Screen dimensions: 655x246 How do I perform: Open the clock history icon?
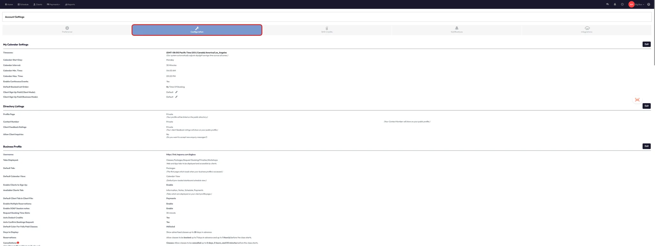622,4
